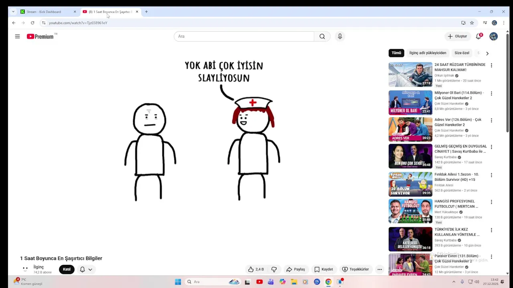Select the Tümü filter chip
The width and height of the screenshot is (513, 288).
point(396,53)
